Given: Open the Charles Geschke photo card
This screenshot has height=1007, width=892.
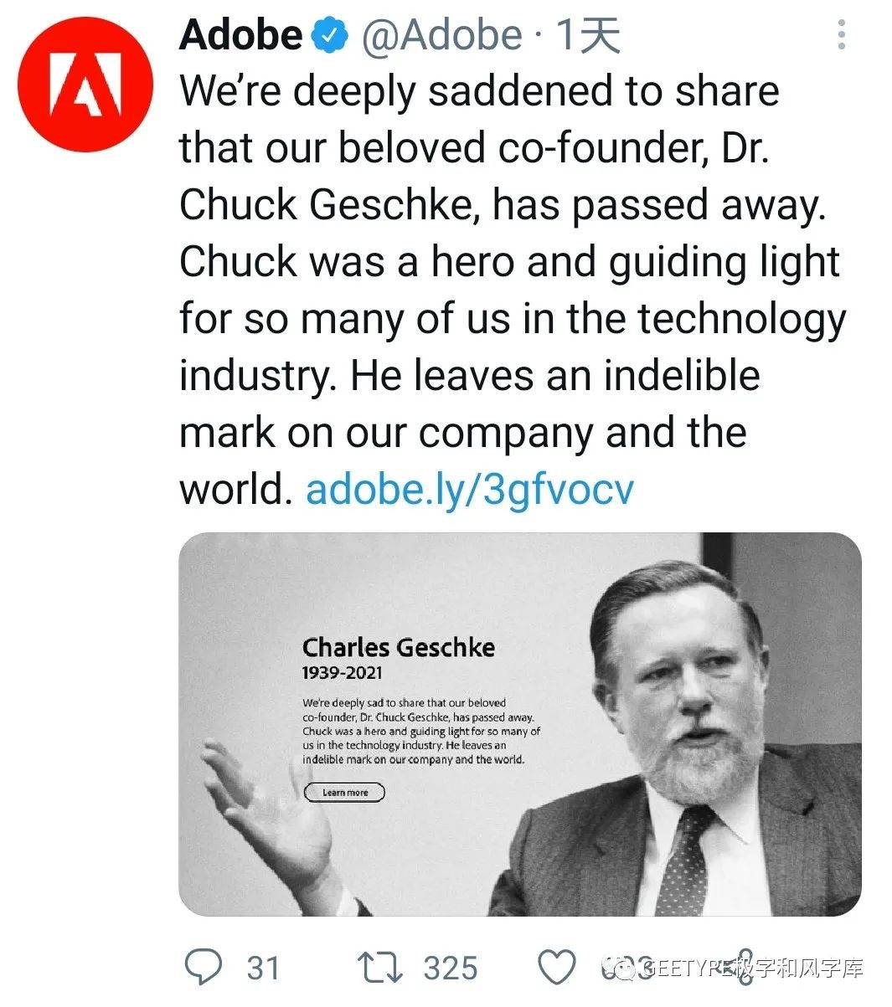Looking at the screenshot, I should click(x=520, y=724).
